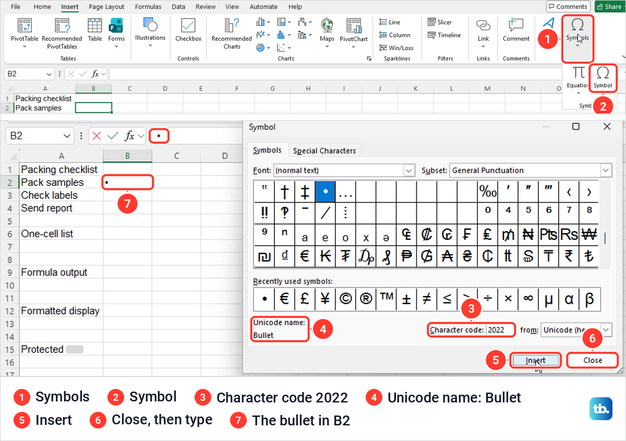This screenshot has width=626, height=441.
Task: Switch to the Page Layout tab
Action: pos(106,7)
